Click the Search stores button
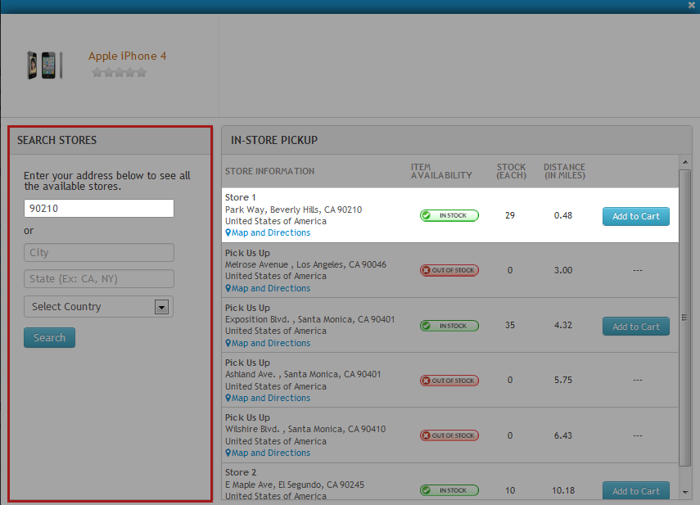Viewport: 700px width, 505px height. click(x=50, y=338)
